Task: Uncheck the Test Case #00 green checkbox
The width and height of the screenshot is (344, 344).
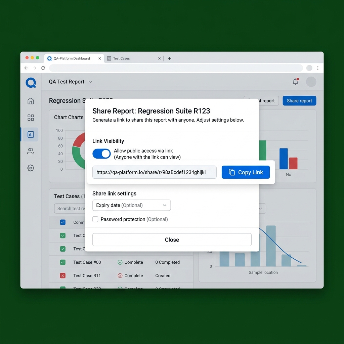Action: (x=63, y=262)
